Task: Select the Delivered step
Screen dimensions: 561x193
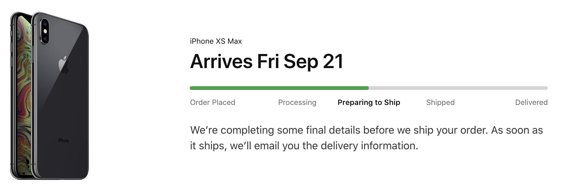Action: tap(531, 102)
